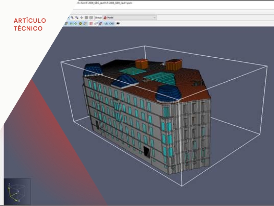274x206 pixels.
Task: Click the red grid mesh icon
Action: tap(91, 24)
